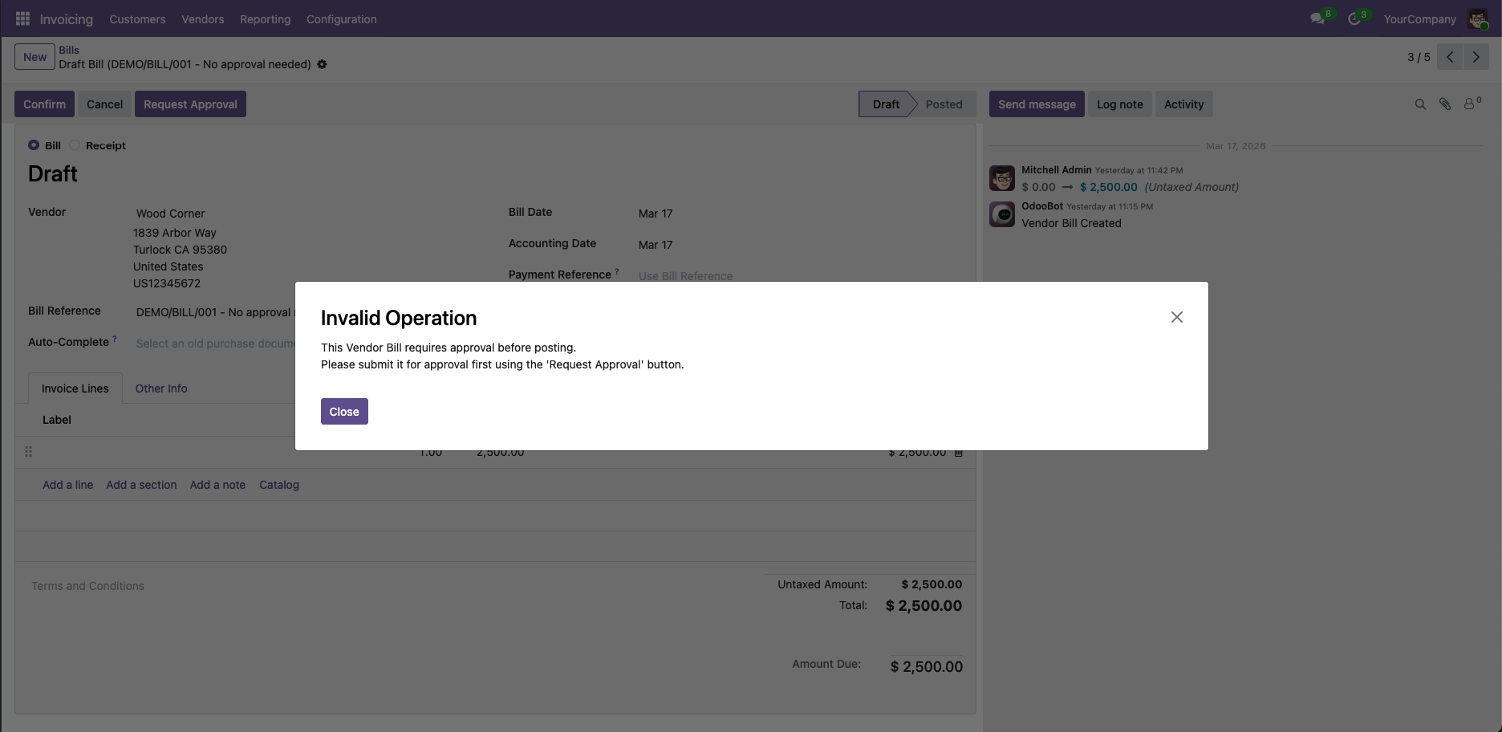1502x732 pixels.
Task: Search chatter messages with magnifier icon
Action: (1420, 104)
